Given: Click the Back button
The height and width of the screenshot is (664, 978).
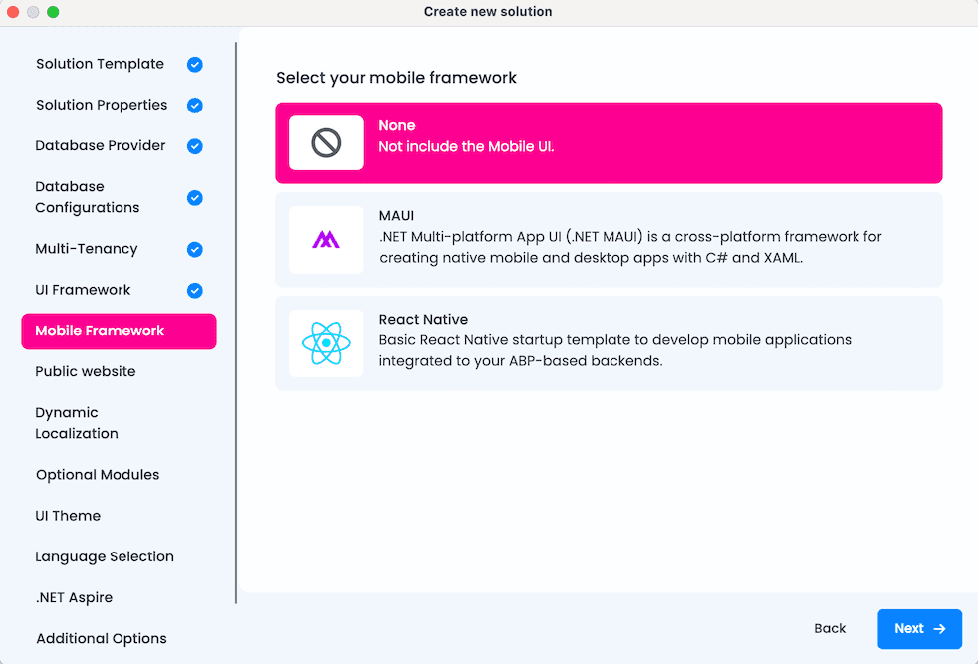Looking at the screenshot, I should (829, 629).
